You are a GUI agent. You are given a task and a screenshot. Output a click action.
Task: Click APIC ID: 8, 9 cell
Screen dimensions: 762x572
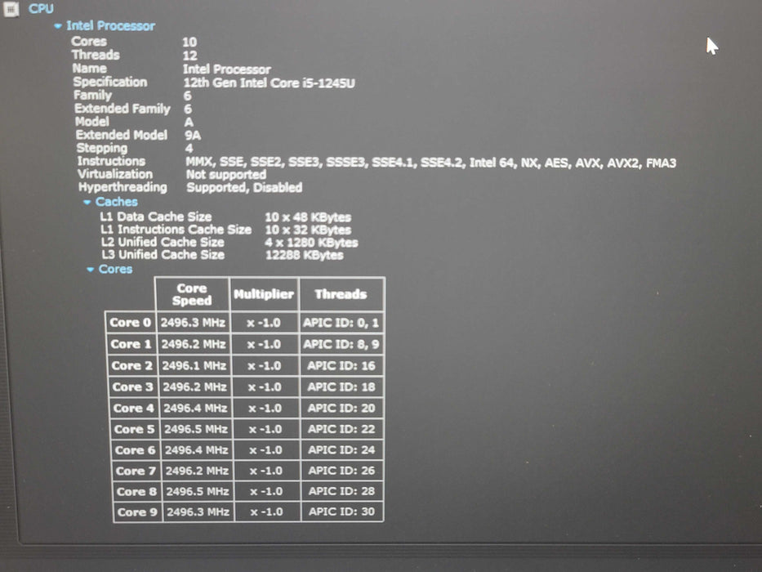click(x=340, y=345)
